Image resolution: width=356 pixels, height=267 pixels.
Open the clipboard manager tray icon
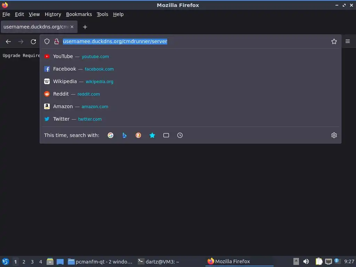[x=319, y=261]
